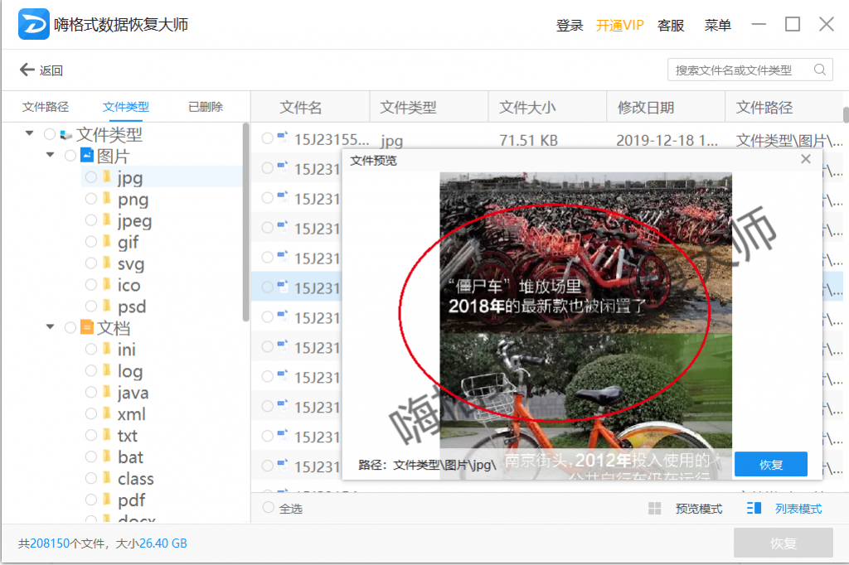Click image file icon of 71.51 KB row
Screen dimensions: 849x565
283,138
